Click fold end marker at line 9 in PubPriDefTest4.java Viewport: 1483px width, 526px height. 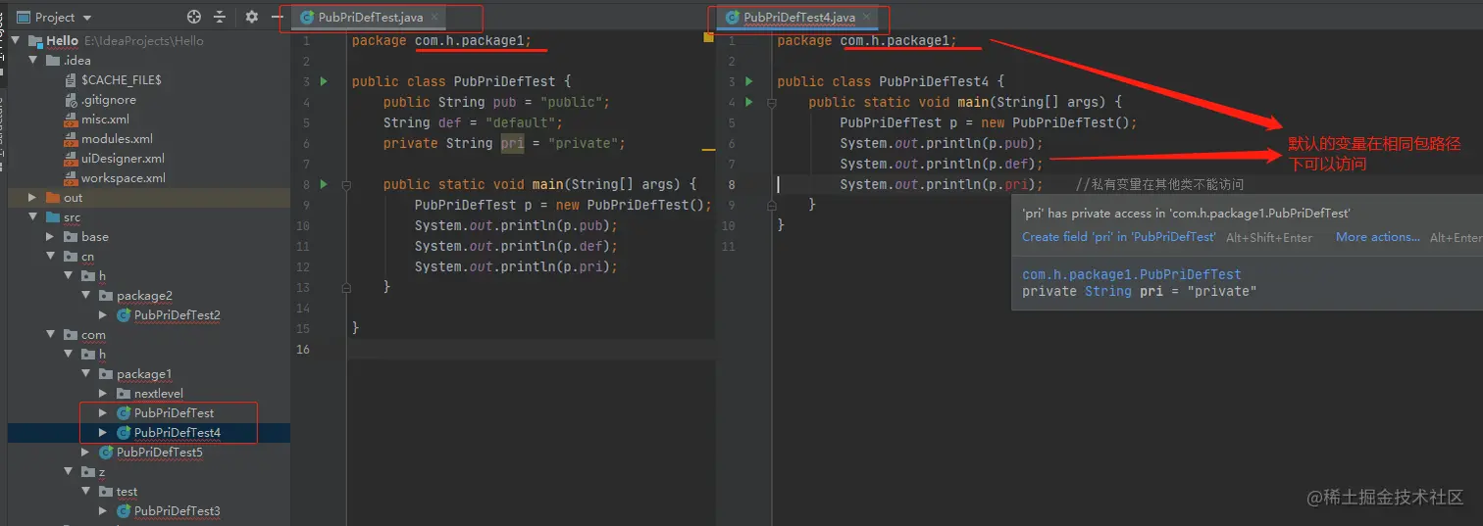click(772, 205)
